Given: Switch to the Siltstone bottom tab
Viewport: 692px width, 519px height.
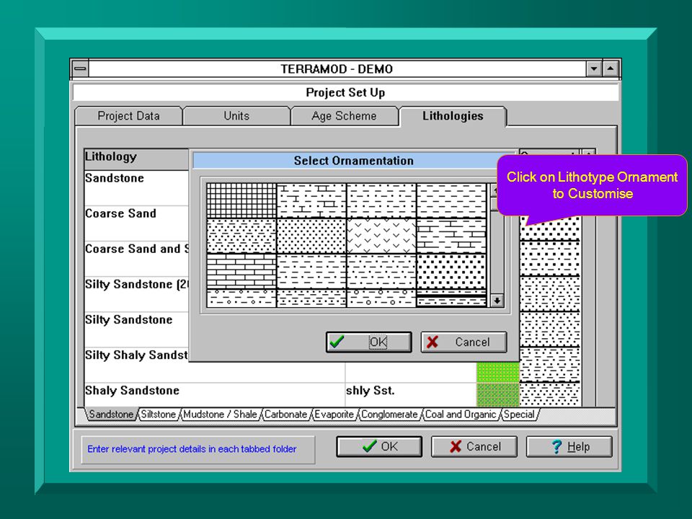Looking at the screenshot, I should 158,414.
